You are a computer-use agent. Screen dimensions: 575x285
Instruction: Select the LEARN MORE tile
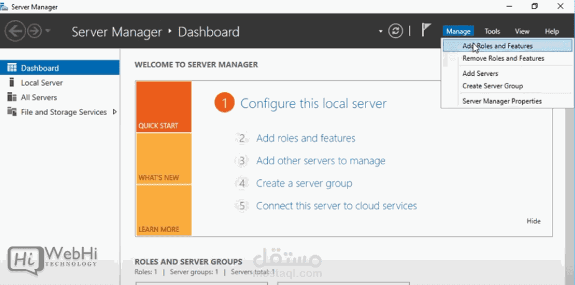(164, 210)
